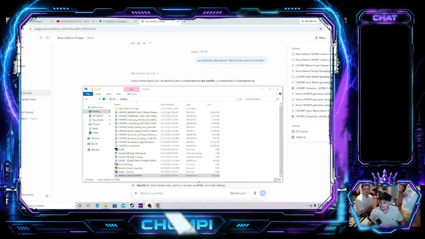The image size is (425, 239).
Task: Select the pink Play contextual tab
Action: coord(131,89)
